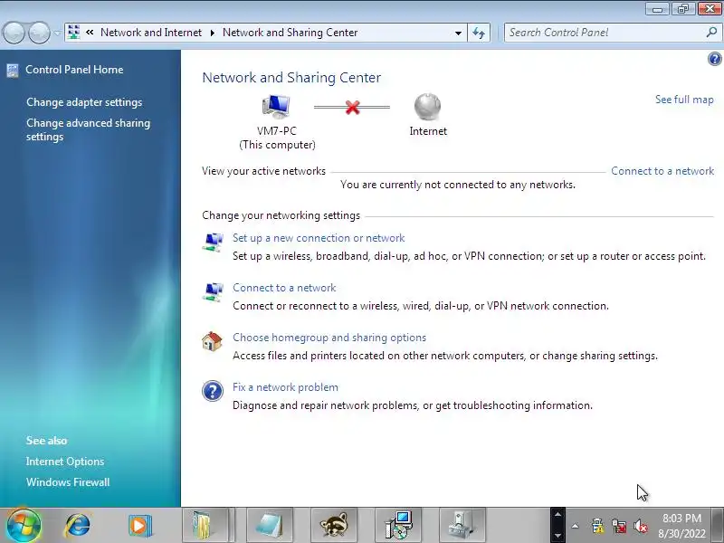Click the network disconnected tray icon
Screen dimensions: 724x543
point(619,526)
